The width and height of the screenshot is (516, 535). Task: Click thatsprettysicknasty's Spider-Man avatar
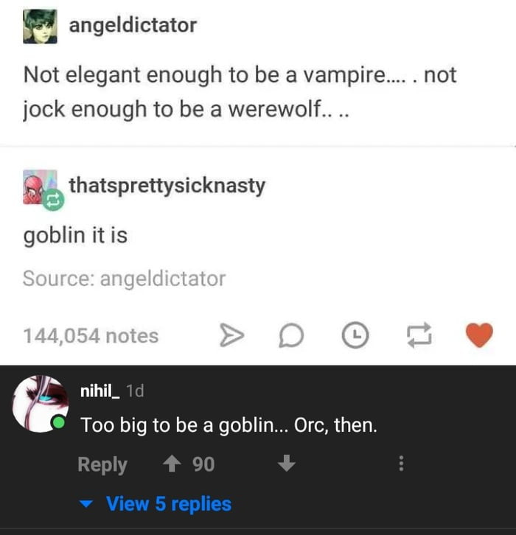pos(37,186)
